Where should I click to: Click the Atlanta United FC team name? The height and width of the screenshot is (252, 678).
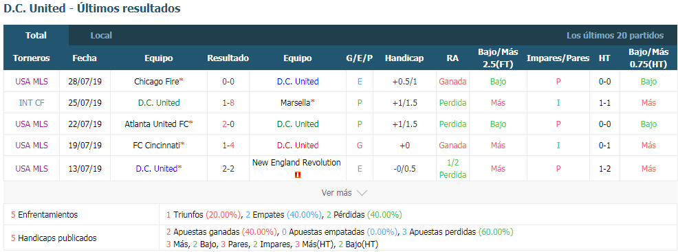[157, 124]
